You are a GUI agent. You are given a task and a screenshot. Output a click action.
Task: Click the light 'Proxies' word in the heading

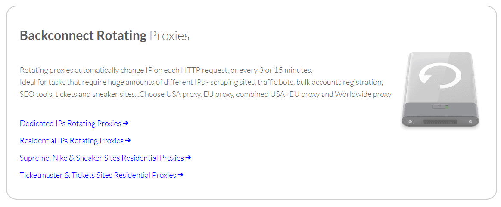(169, 36)
